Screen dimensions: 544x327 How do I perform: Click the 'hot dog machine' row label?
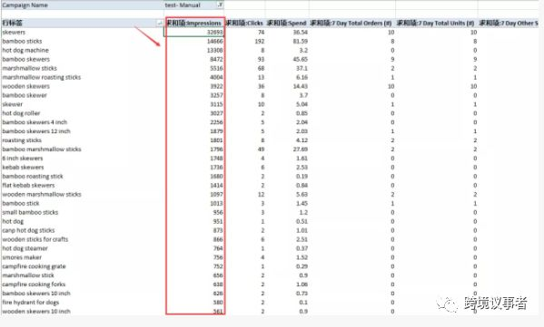click(25, 50)
